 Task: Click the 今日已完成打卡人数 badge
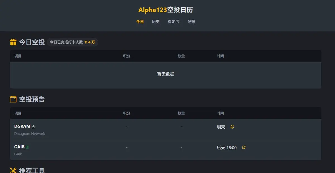[x=72, y=42]
